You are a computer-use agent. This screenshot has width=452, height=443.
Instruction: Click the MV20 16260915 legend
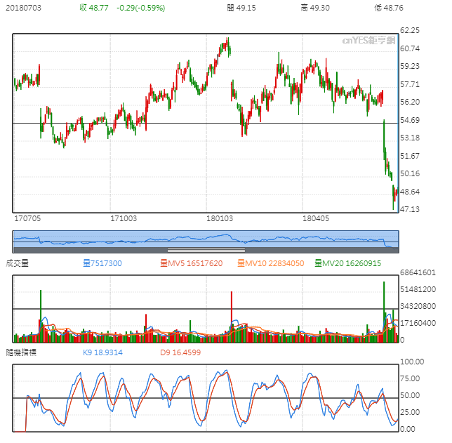click(x=348, y=263)
